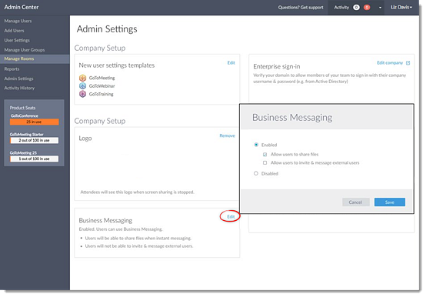Click the white Activity counter badge
Viewport: 423px width, 294px height.
click(x=356, y=7)
